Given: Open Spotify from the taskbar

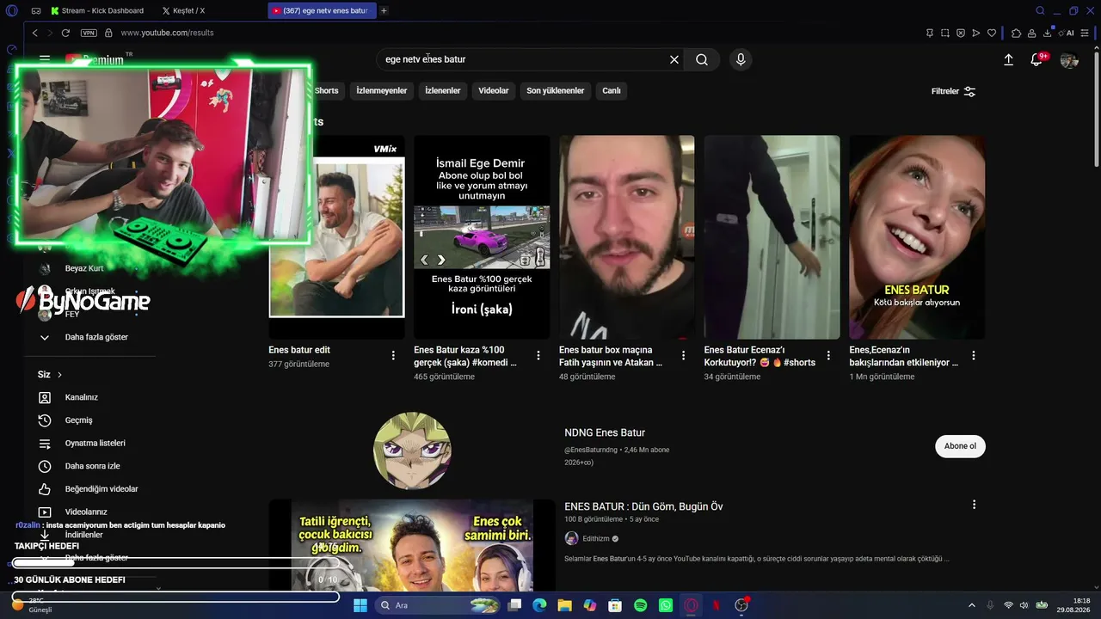Looking at the screenshot, I should point(640,605).
